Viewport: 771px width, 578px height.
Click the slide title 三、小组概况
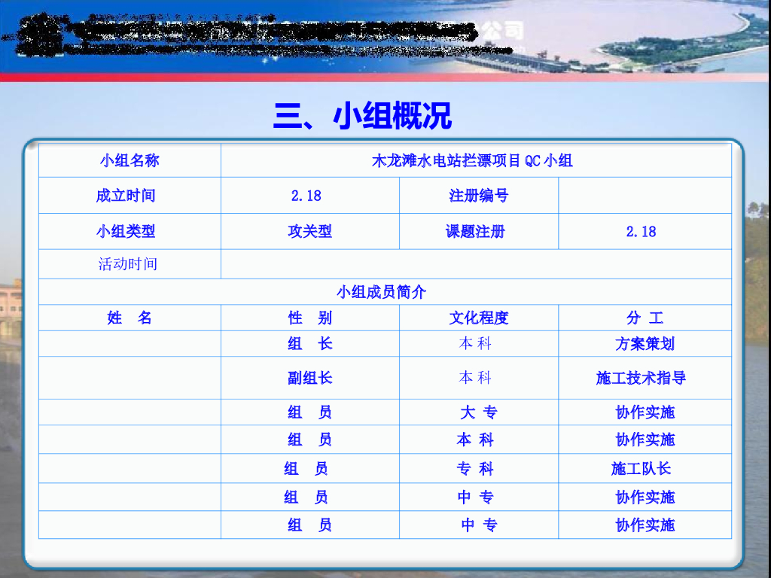pyautogui.click(x=362, y=117)
